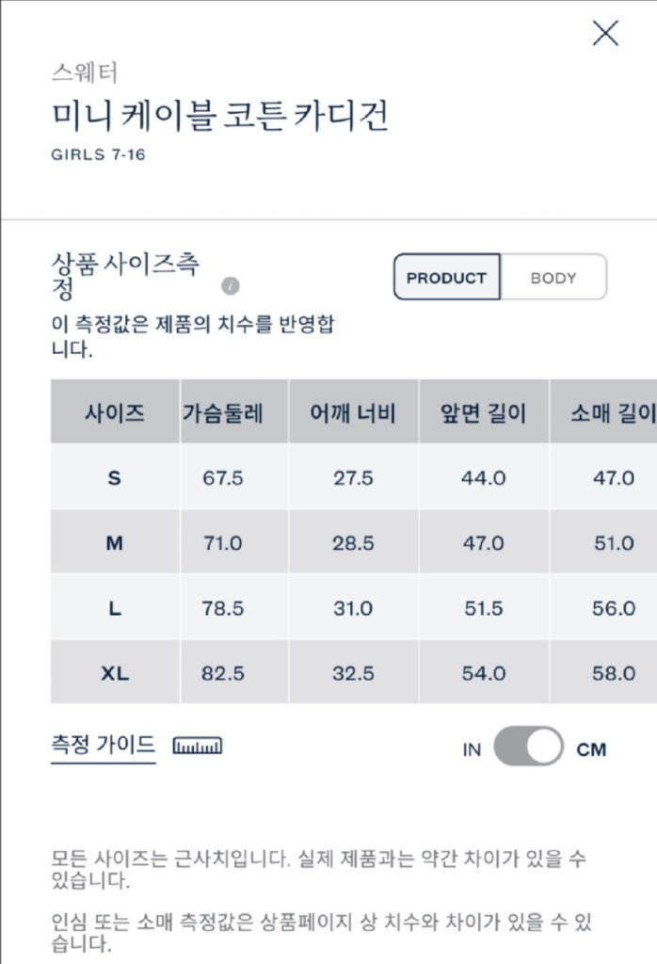Select the S size row
This screenshot has height=964, width=657.
point(113,477)
